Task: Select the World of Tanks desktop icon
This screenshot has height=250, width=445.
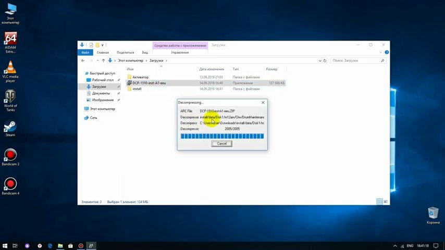Action: (10, 101)
